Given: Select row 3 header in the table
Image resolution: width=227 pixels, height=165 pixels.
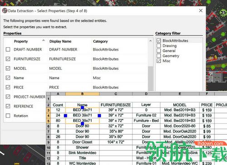Looking at the screenshot, I should click(48, 110).
